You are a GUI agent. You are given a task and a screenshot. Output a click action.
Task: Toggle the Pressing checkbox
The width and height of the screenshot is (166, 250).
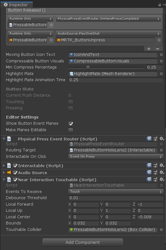[x=71, y=108]
